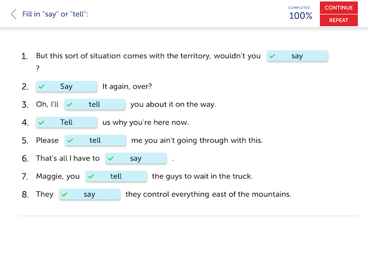Click the text 'the guys to wait in the truck.'

202,176
